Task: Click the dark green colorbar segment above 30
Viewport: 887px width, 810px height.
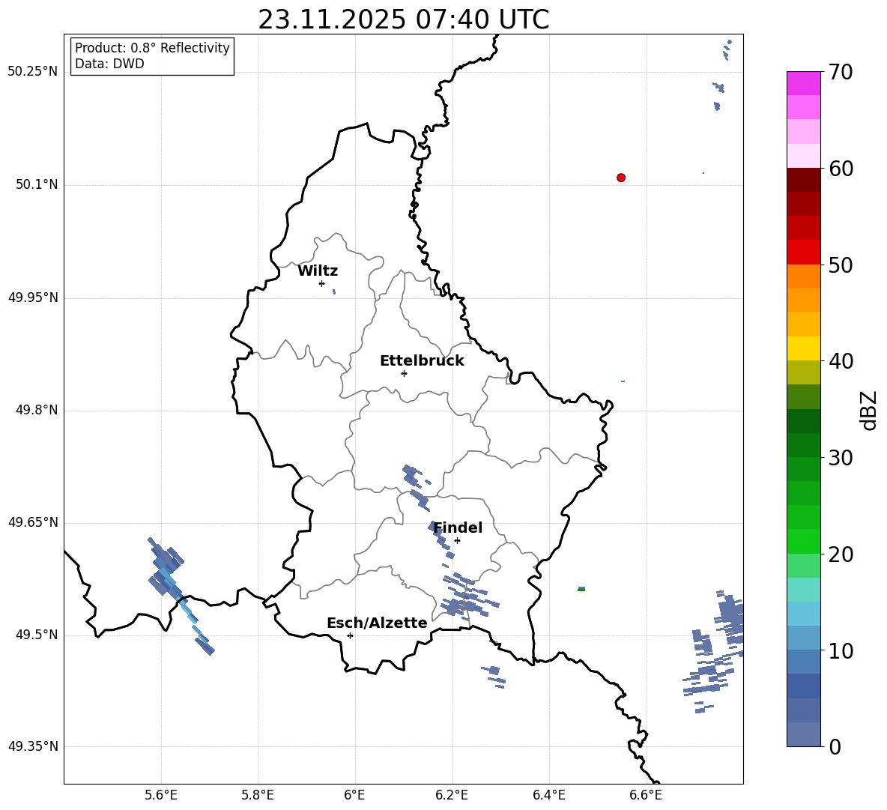Action: pyautogui.click(x=803, y=444)
